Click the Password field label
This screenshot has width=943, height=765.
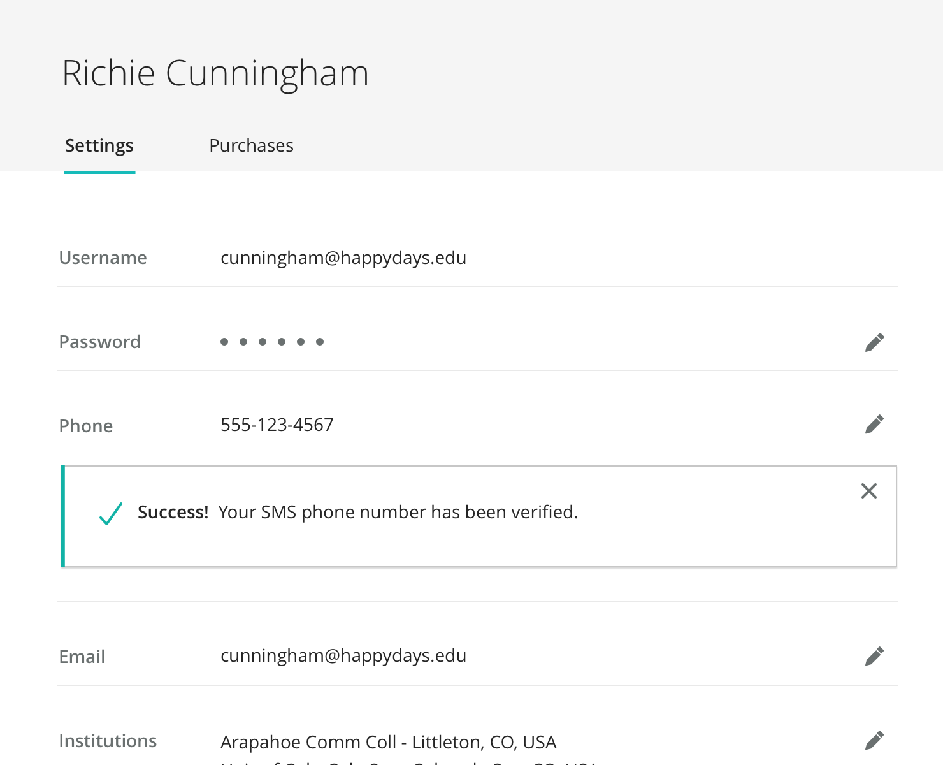(99, 342)
